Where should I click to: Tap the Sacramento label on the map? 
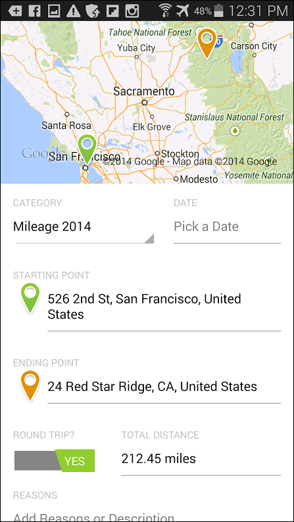tap(143, 91)
